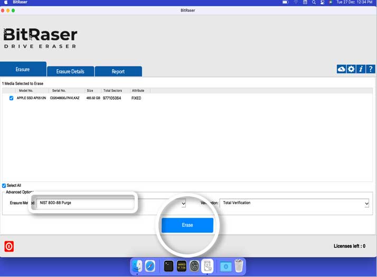Click the blue Erase button
Viewport: 377px width, 277px height.
[187, 225]
